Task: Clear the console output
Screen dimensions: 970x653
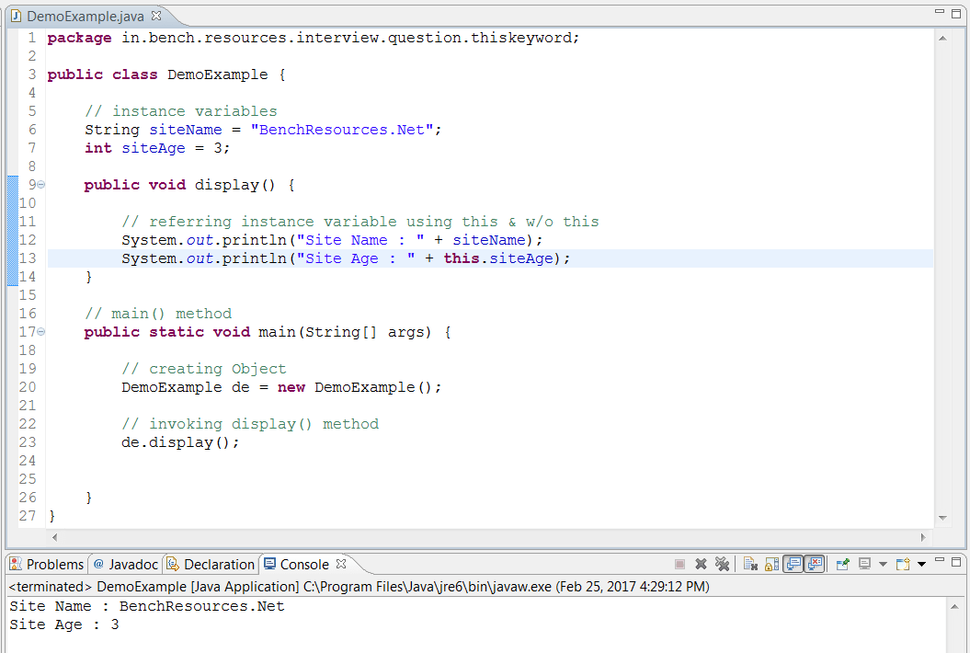Action: (750, 564)
